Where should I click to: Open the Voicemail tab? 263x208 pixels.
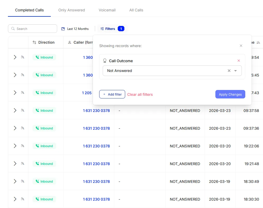[x=107, y=10]
